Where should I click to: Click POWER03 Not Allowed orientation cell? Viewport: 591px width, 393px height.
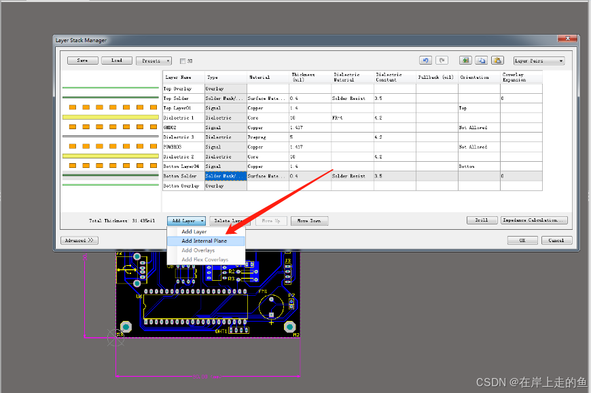(479, 147)
